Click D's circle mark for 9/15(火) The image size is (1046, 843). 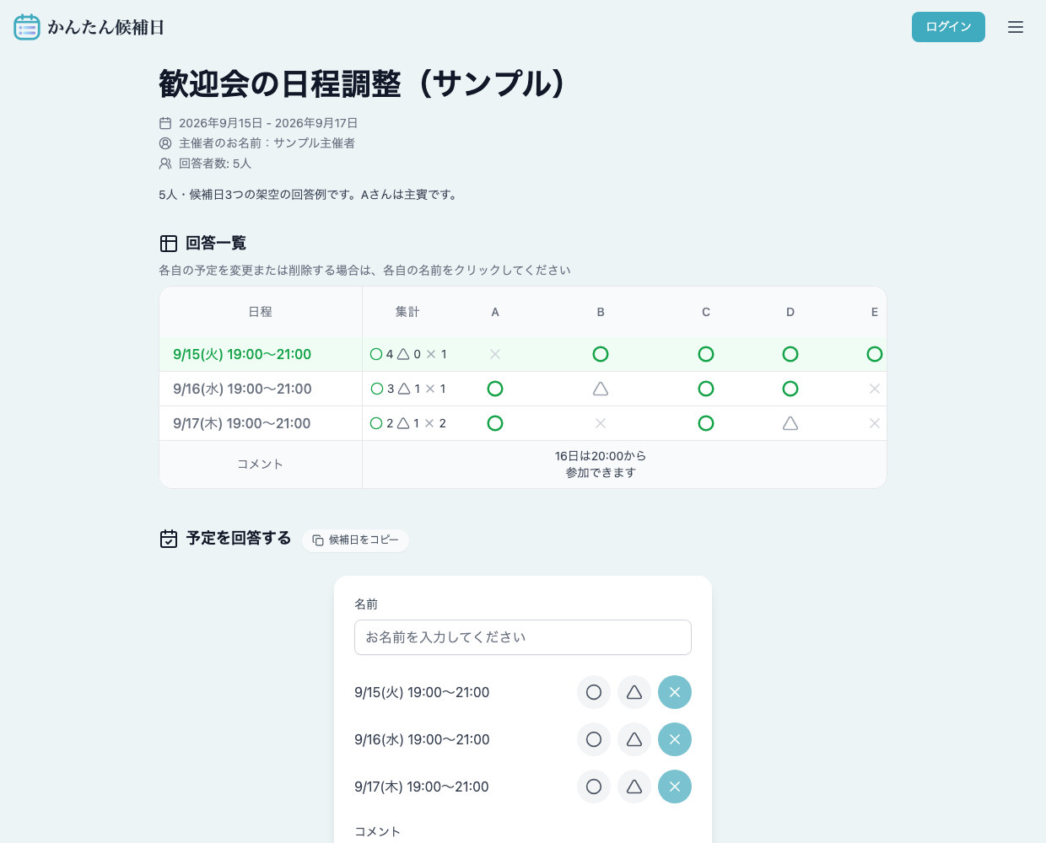click(x=790, y=354)
